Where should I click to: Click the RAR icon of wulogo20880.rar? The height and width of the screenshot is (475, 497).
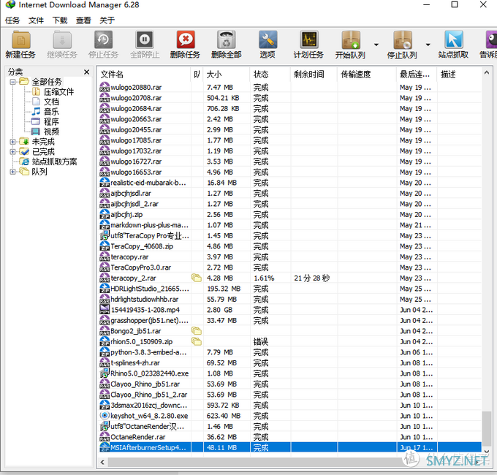pos(105,87)
